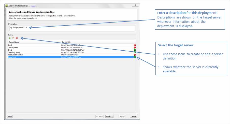Click the red X delete server icon
Viewport: 230px width, 124px height.
17,38
